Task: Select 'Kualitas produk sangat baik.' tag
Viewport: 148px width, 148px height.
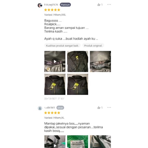Action: (63, 46)
